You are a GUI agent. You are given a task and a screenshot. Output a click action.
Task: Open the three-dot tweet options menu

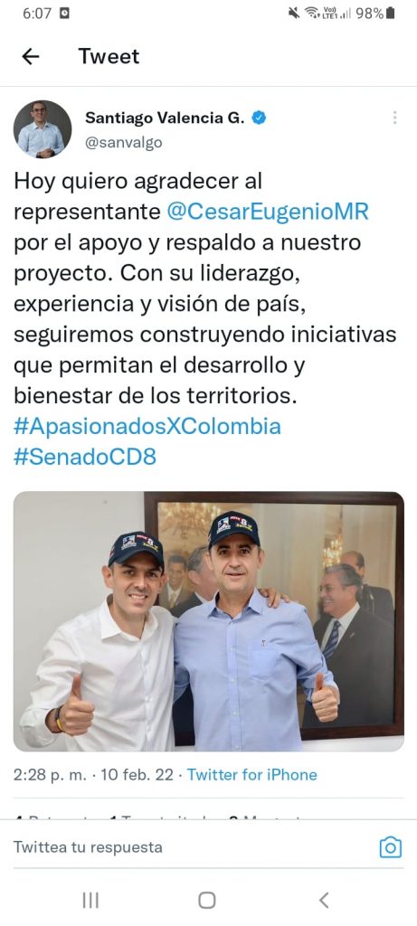(394, 118)
